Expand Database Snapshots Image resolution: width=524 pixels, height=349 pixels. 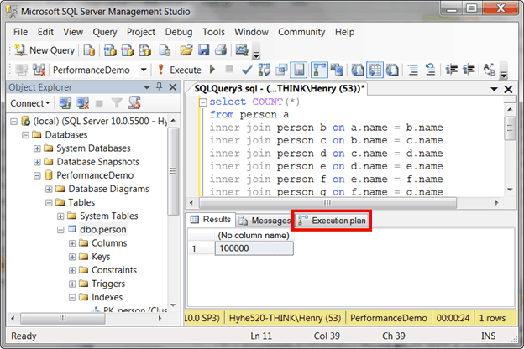pos(37,162)
